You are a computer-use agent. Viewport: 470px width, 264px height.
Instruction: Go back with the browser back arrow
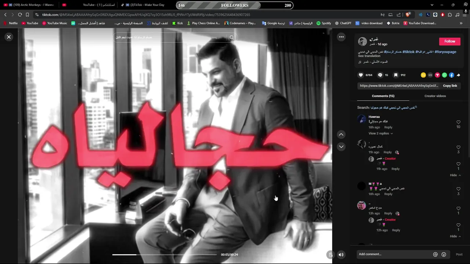tap(5, 15)
